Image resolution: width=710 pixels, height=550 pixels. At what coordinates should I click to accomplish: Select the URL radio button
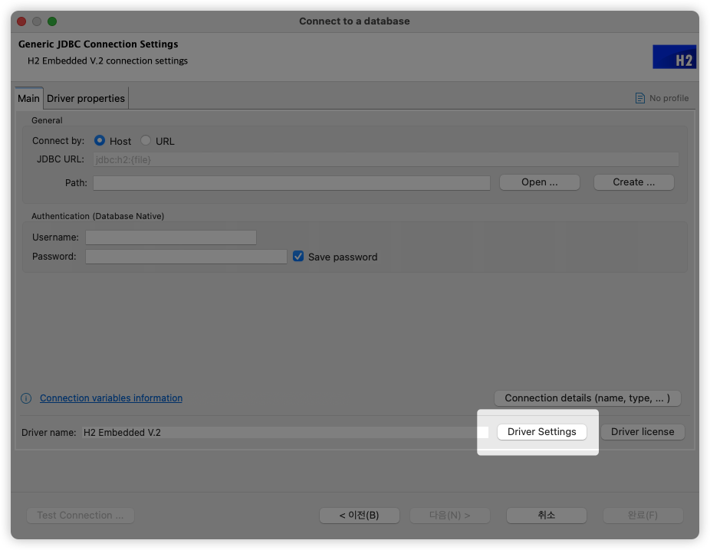[x=146, y=141]
